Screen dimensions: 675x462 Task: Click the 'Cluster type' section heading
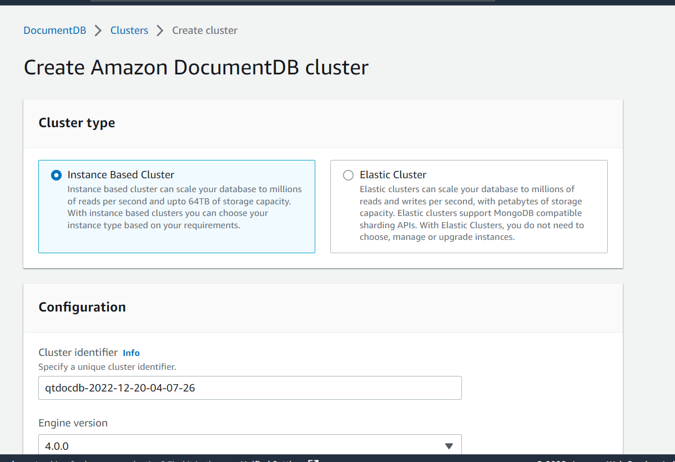(x=77, y=123)
